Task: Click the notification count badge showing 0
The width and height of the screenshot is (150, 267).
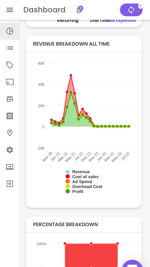Action: 81,8
